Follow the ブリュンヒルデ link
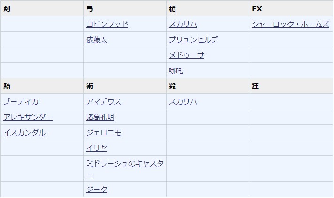The width and height of the screenshot is (334, 198). tap(193, 40)
